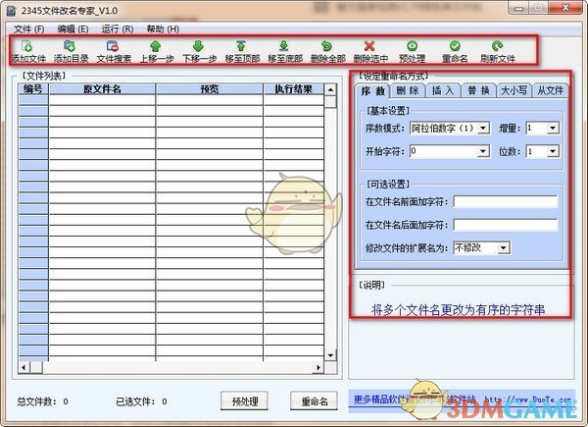Viewport: 588px width, 427px height.
Task: Click the 删除选中 red X icon
Action: (369, 46)
